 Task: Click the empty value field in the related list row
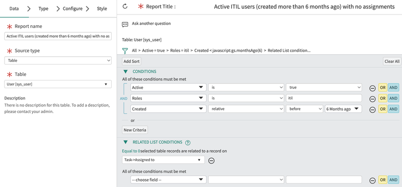click(x=324, y=180)
